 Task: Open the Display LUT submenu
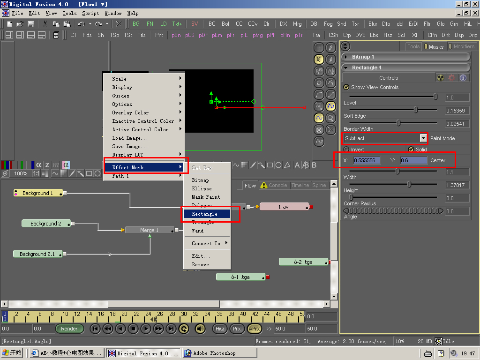tap(144, 155)
